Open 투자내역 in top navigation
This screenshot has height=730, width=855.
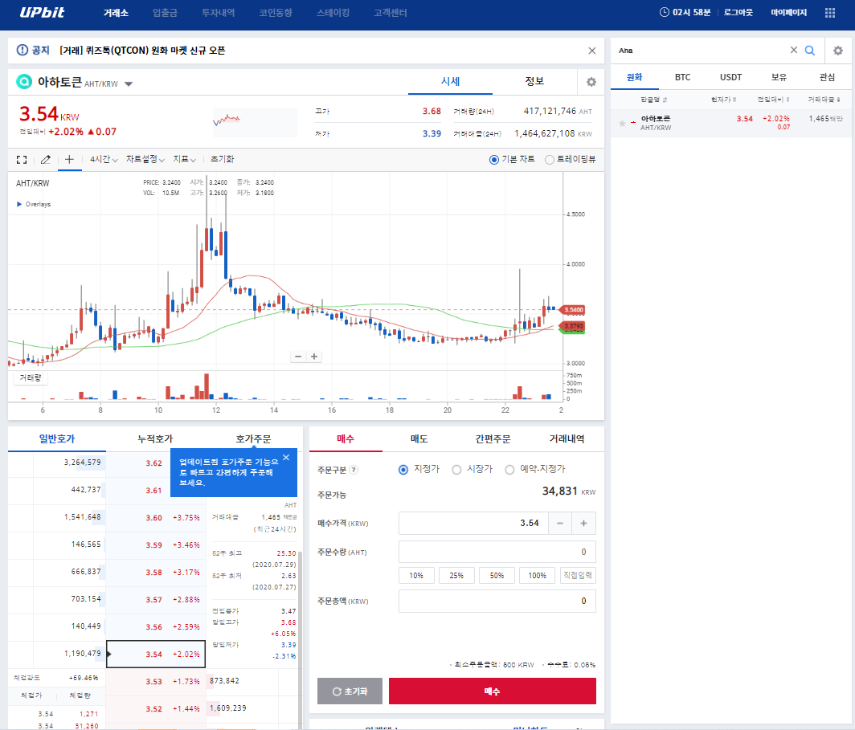point(218,13)
